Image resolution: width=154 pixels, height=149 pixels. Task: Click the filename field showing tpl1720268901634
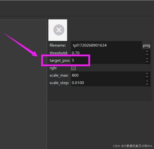point(106,45)
